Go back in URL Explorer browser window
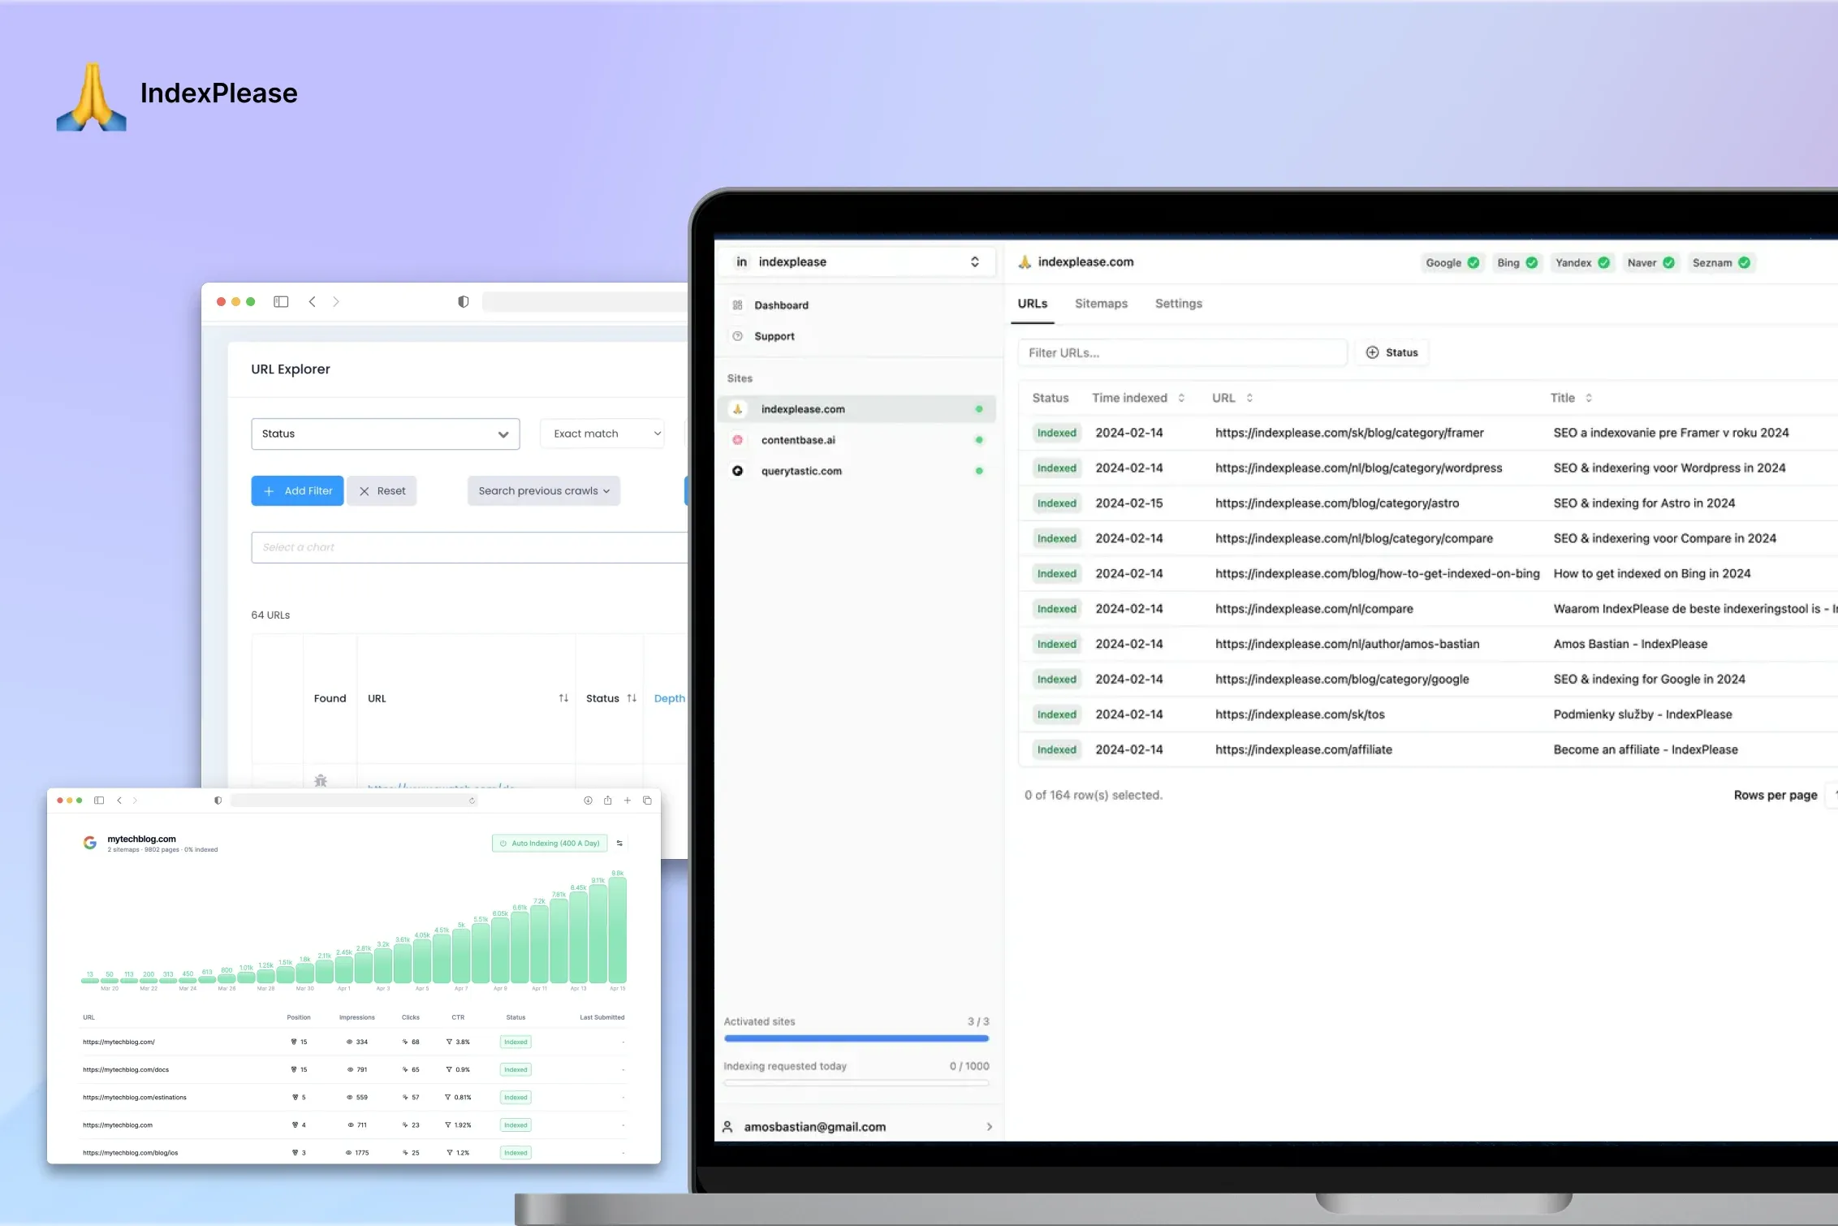Viewport: 1838px width, 1226px height. (312, 302)
